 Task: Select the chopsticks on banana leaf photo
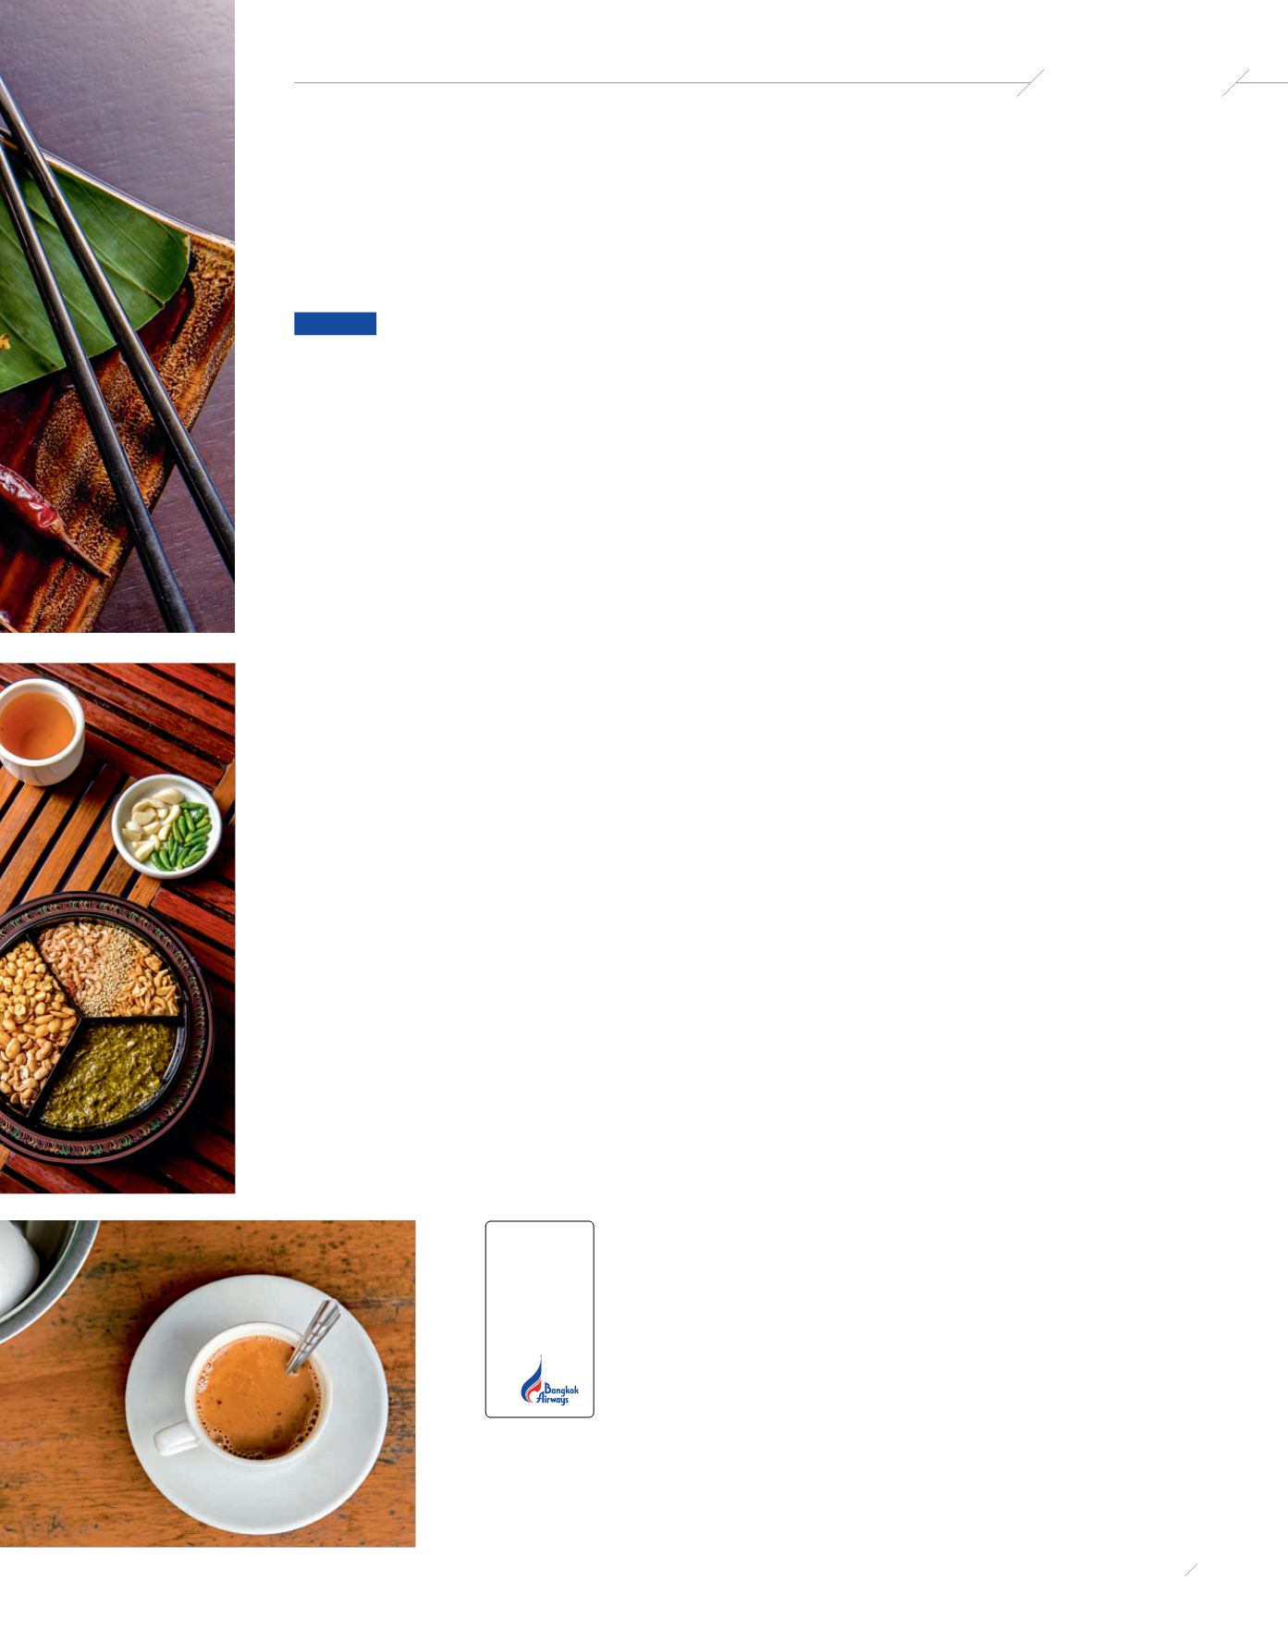click(117, 316)
